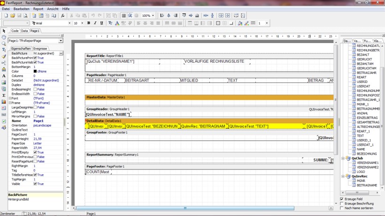
Task: Select the arrow pointer tool
Action: pyautogui.click(x=4, y=31)
